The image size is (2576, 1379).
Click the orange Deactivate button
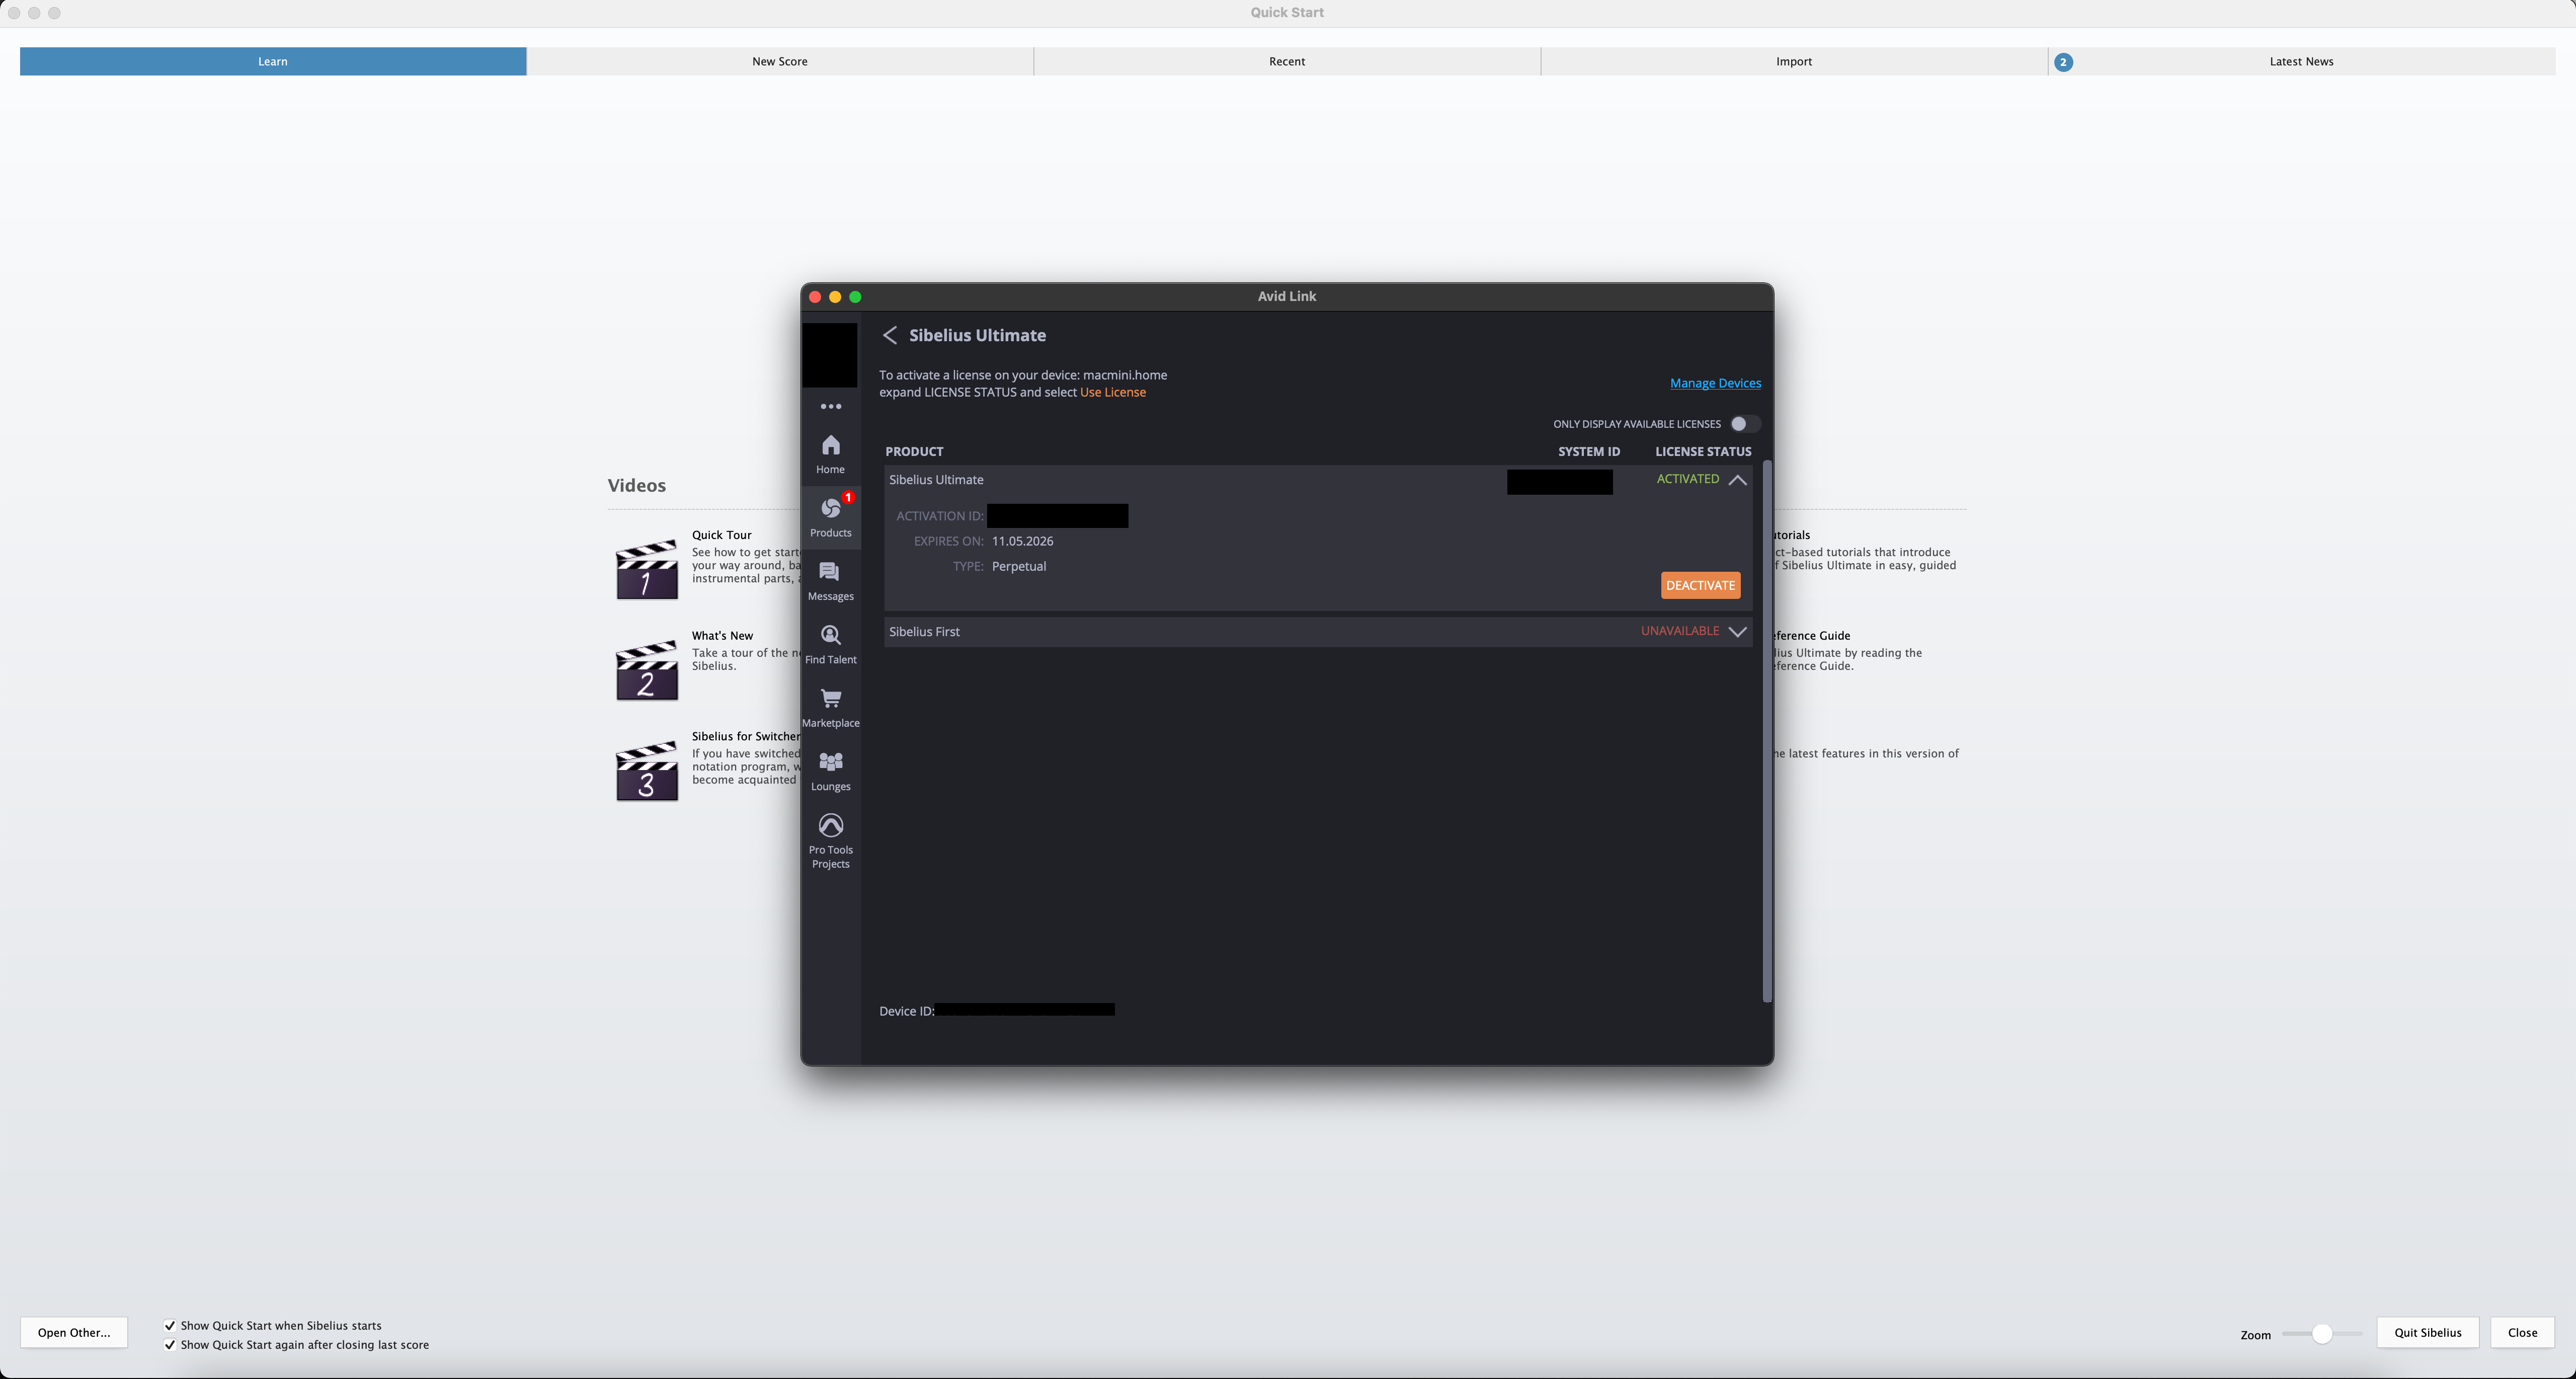1700,586
